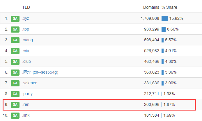The width and height of the screenshot is (202, 121).
Task: Click the 462,466 domain count for .club
Action: pos(150,62)
